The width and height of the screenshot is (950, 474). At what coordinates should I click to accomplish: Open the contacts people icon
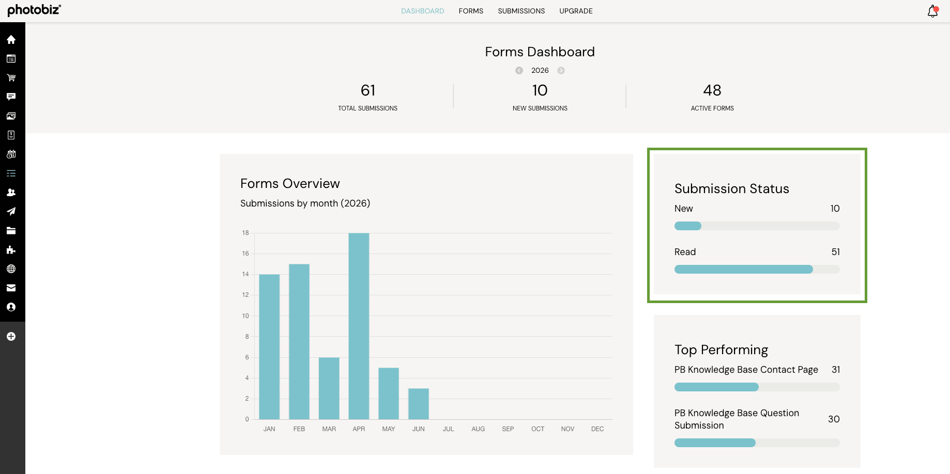(x=11, y=193)
